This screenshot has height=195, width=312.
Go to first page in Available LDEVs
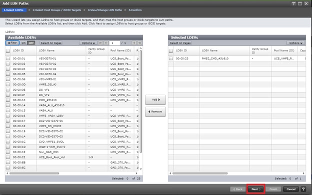click(x=100, y=43)
